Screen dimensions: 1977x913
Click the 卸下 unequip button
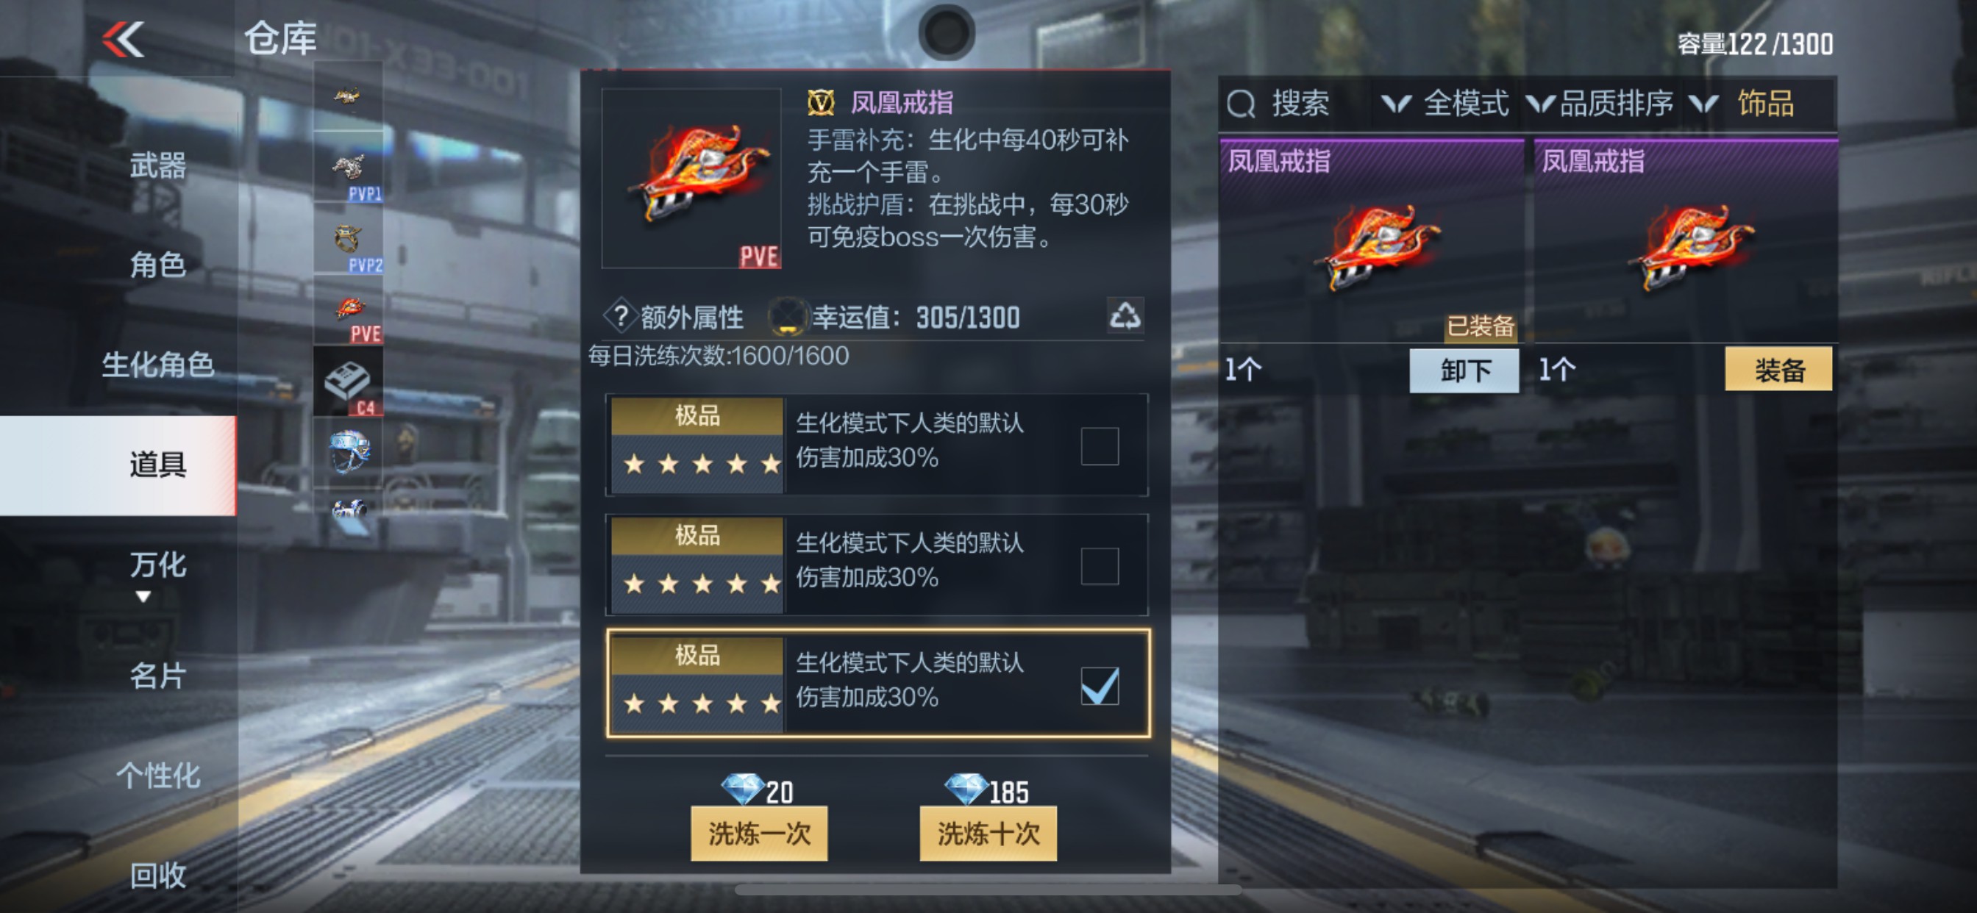pos(1464,370)
